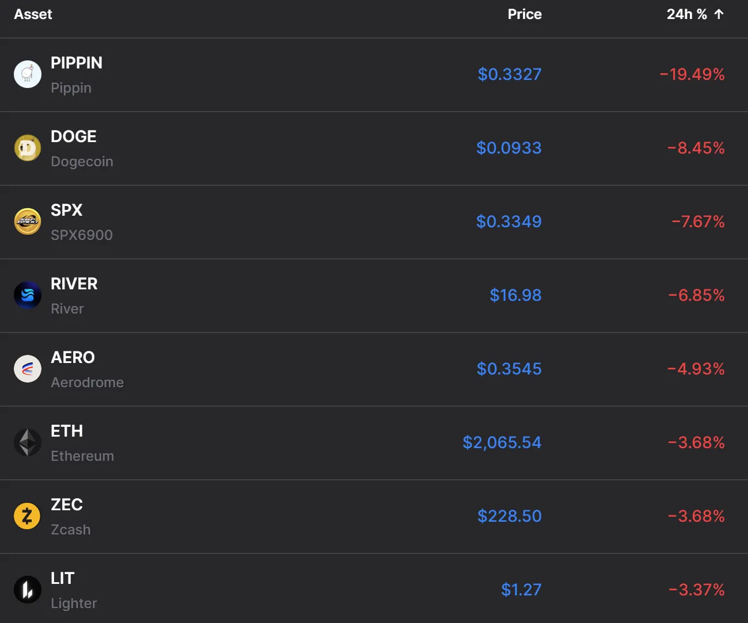Open the PIPPIN asset name link
The height and width of the screenshot is (623, 748).
click(77, 63)
